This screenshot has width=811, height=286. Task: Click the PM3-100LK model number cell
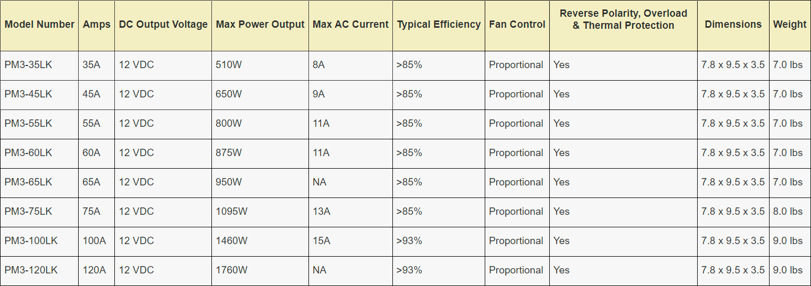click(31, 241)
